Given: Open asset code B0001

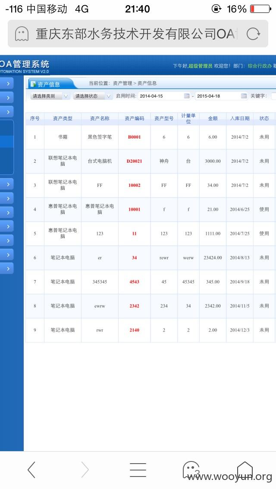Looking at the screenshot, I should tap(135, 137).
